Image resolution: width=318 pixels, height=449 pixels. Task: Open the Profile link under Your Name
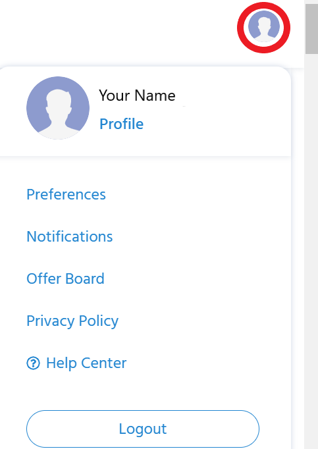[121, 124]
